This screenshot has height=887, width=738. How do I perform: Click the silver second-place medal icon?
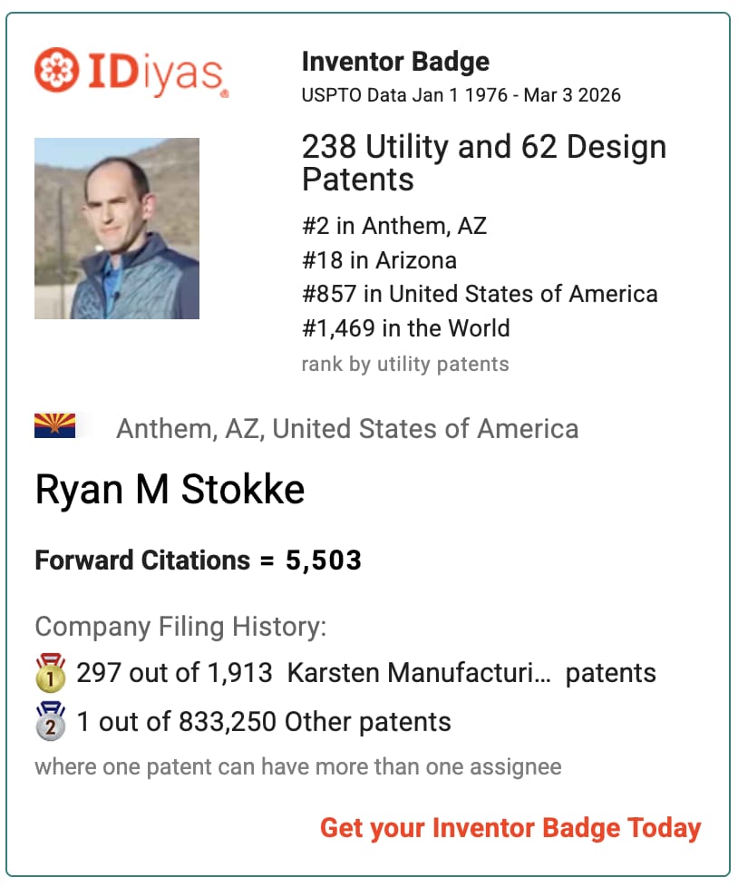pyautogui.click(x=49, y=722)
